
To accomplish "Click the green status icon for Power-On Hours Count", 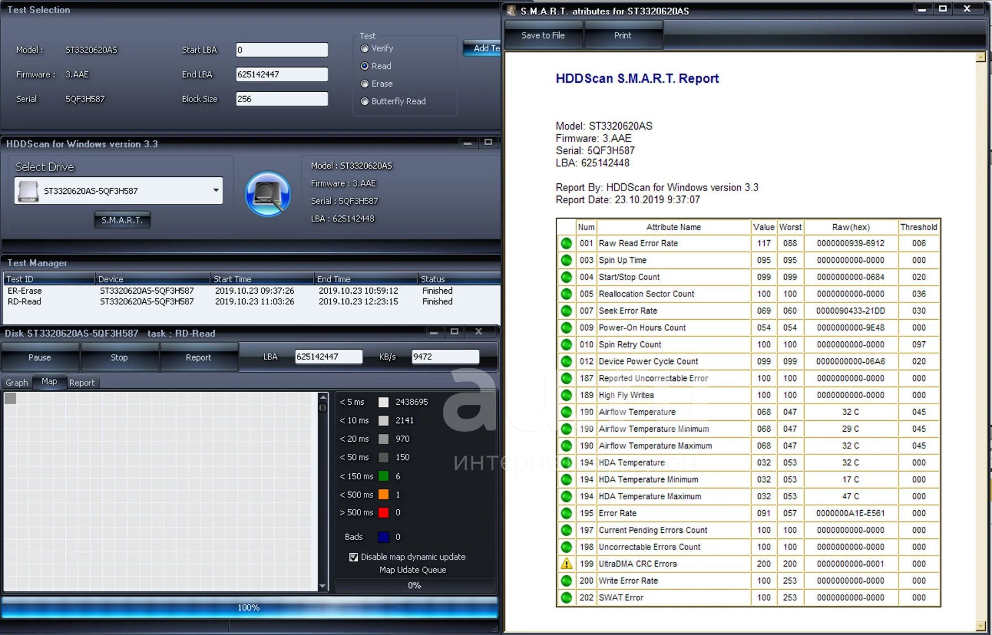I will click(x=566, y=328).
